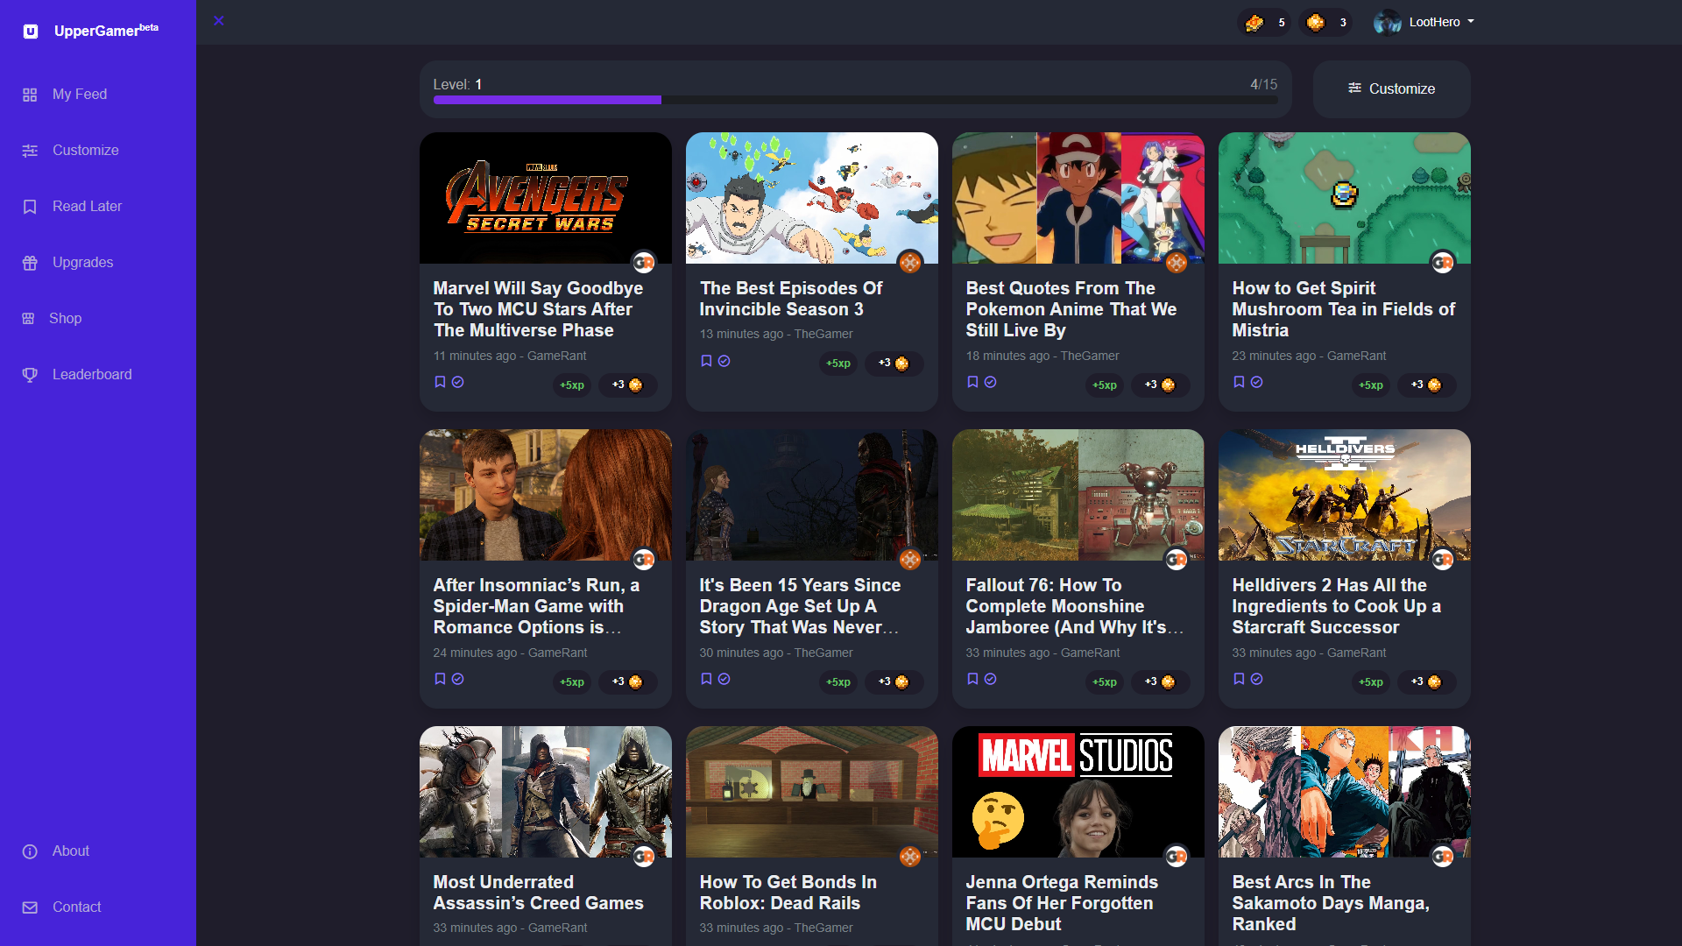This screenshot has height=946, width=1682.
Task: Click GameRant source icon on Marvel article
Action: tap(644, 262)
